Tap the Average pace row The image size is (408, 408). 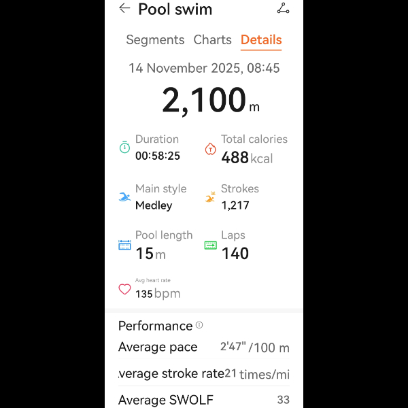(204, 347)
